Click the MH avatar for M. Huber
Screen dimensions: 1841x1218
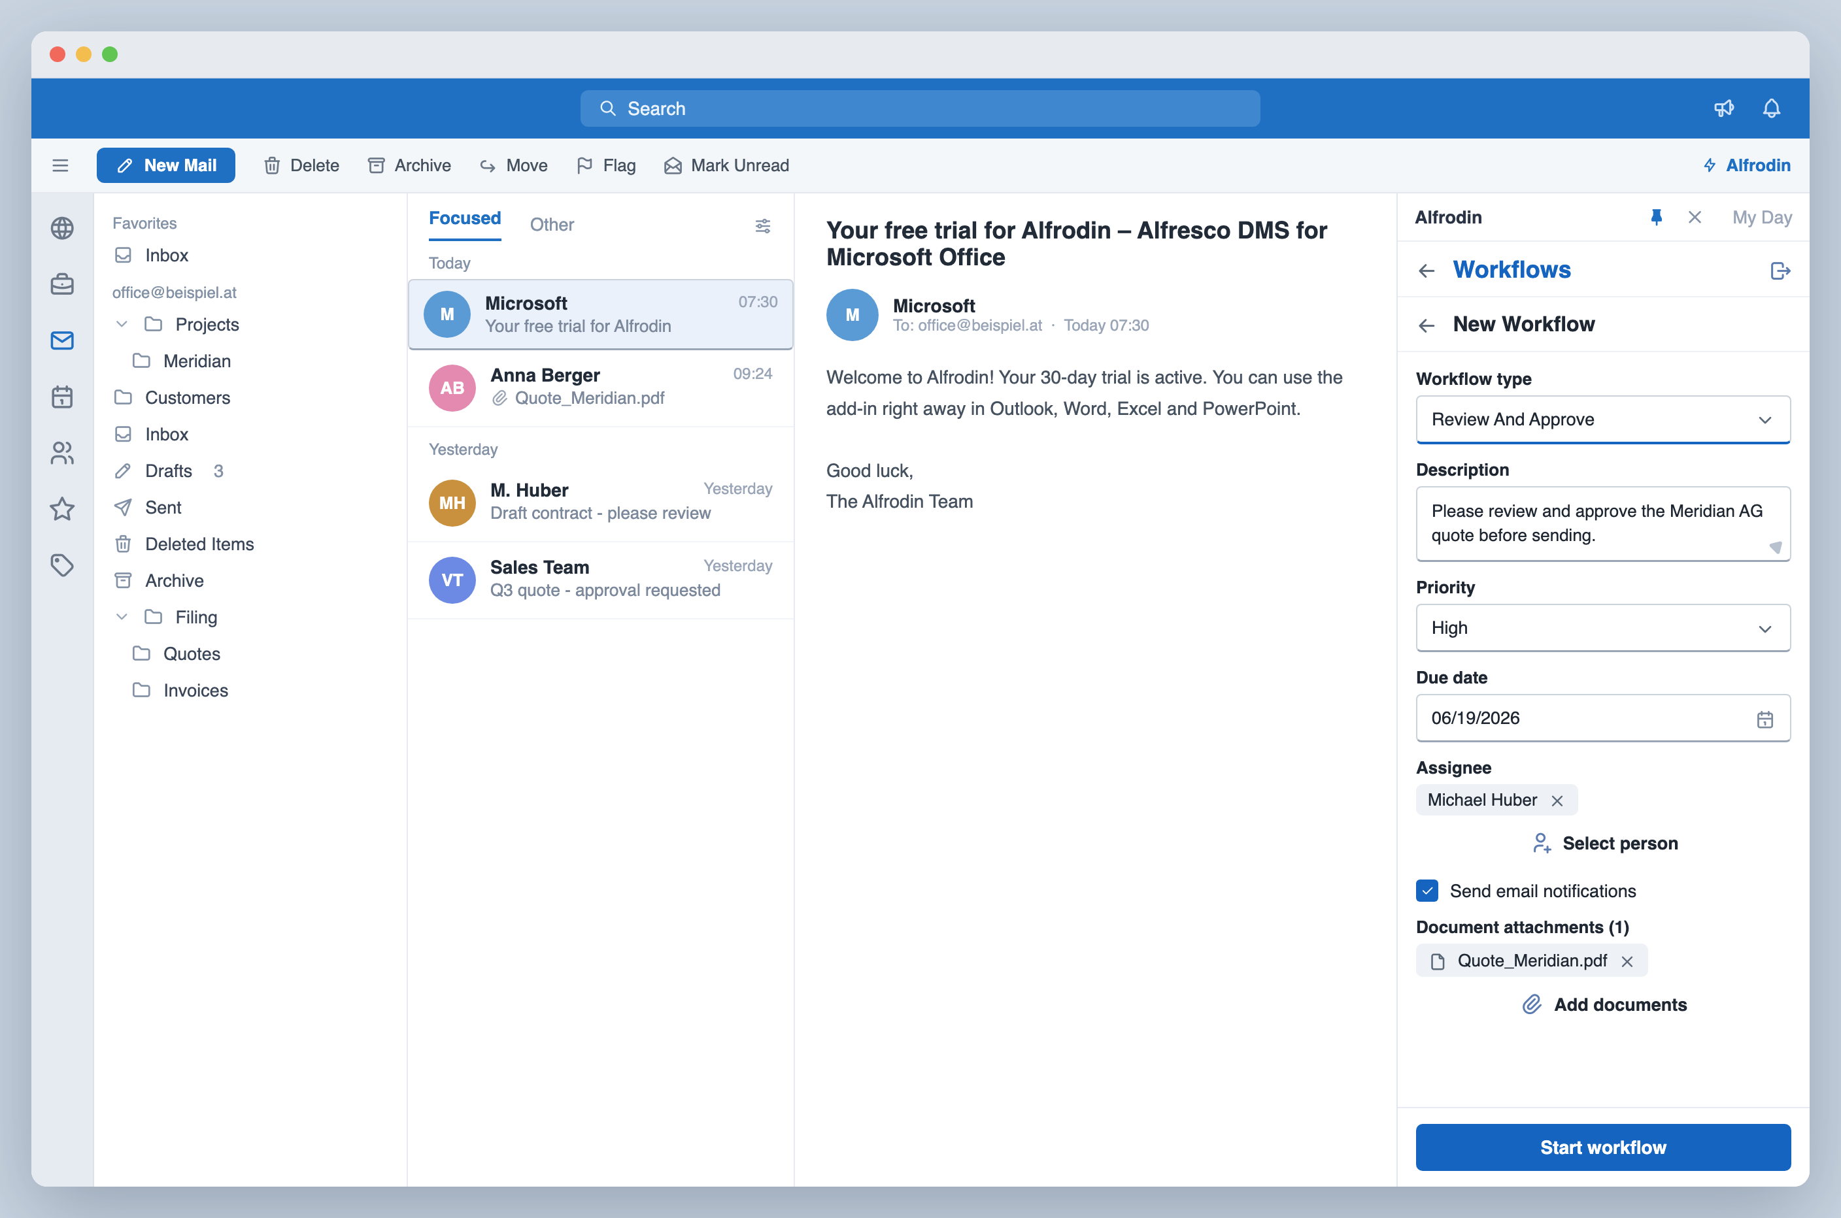coord(452,502)
